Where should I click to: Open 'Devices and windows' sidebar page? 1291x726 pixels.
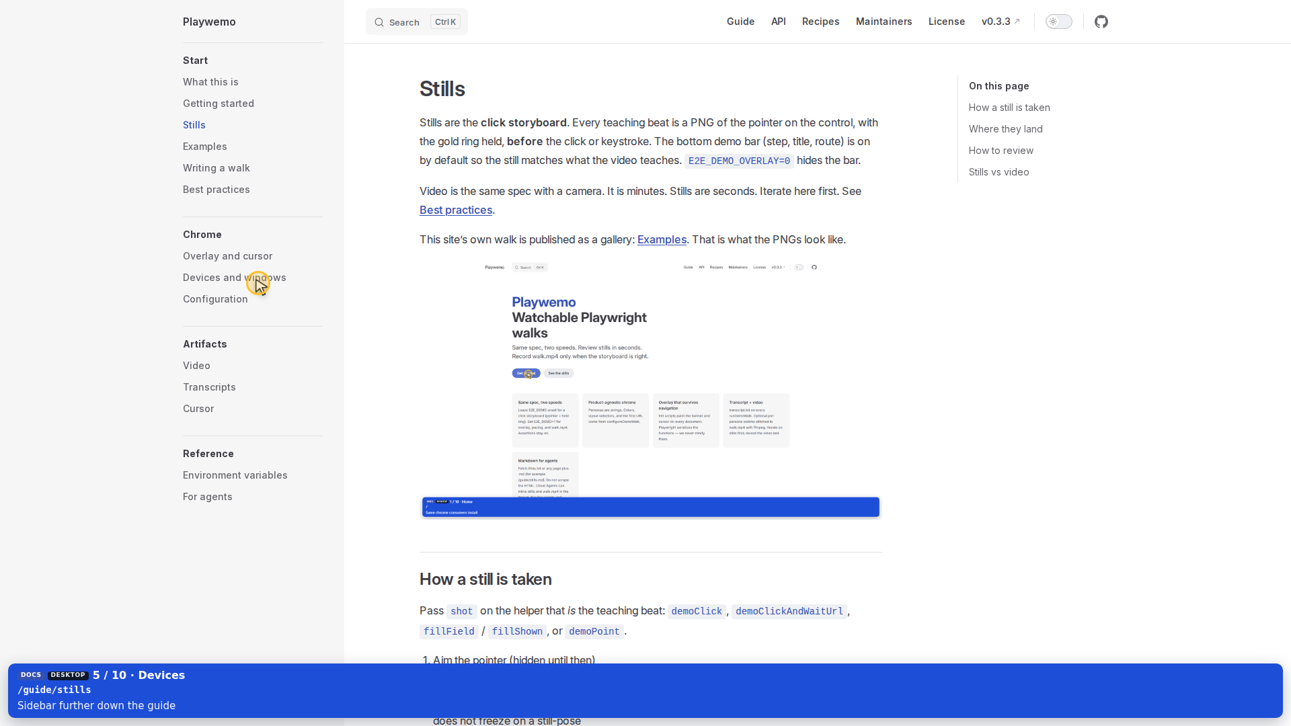point(235,278)
